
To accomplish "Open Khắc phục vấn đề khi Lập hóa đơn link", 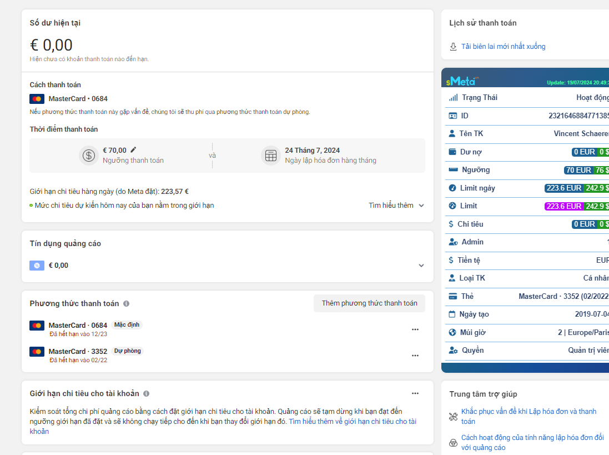I will click(x=529, y=412).
